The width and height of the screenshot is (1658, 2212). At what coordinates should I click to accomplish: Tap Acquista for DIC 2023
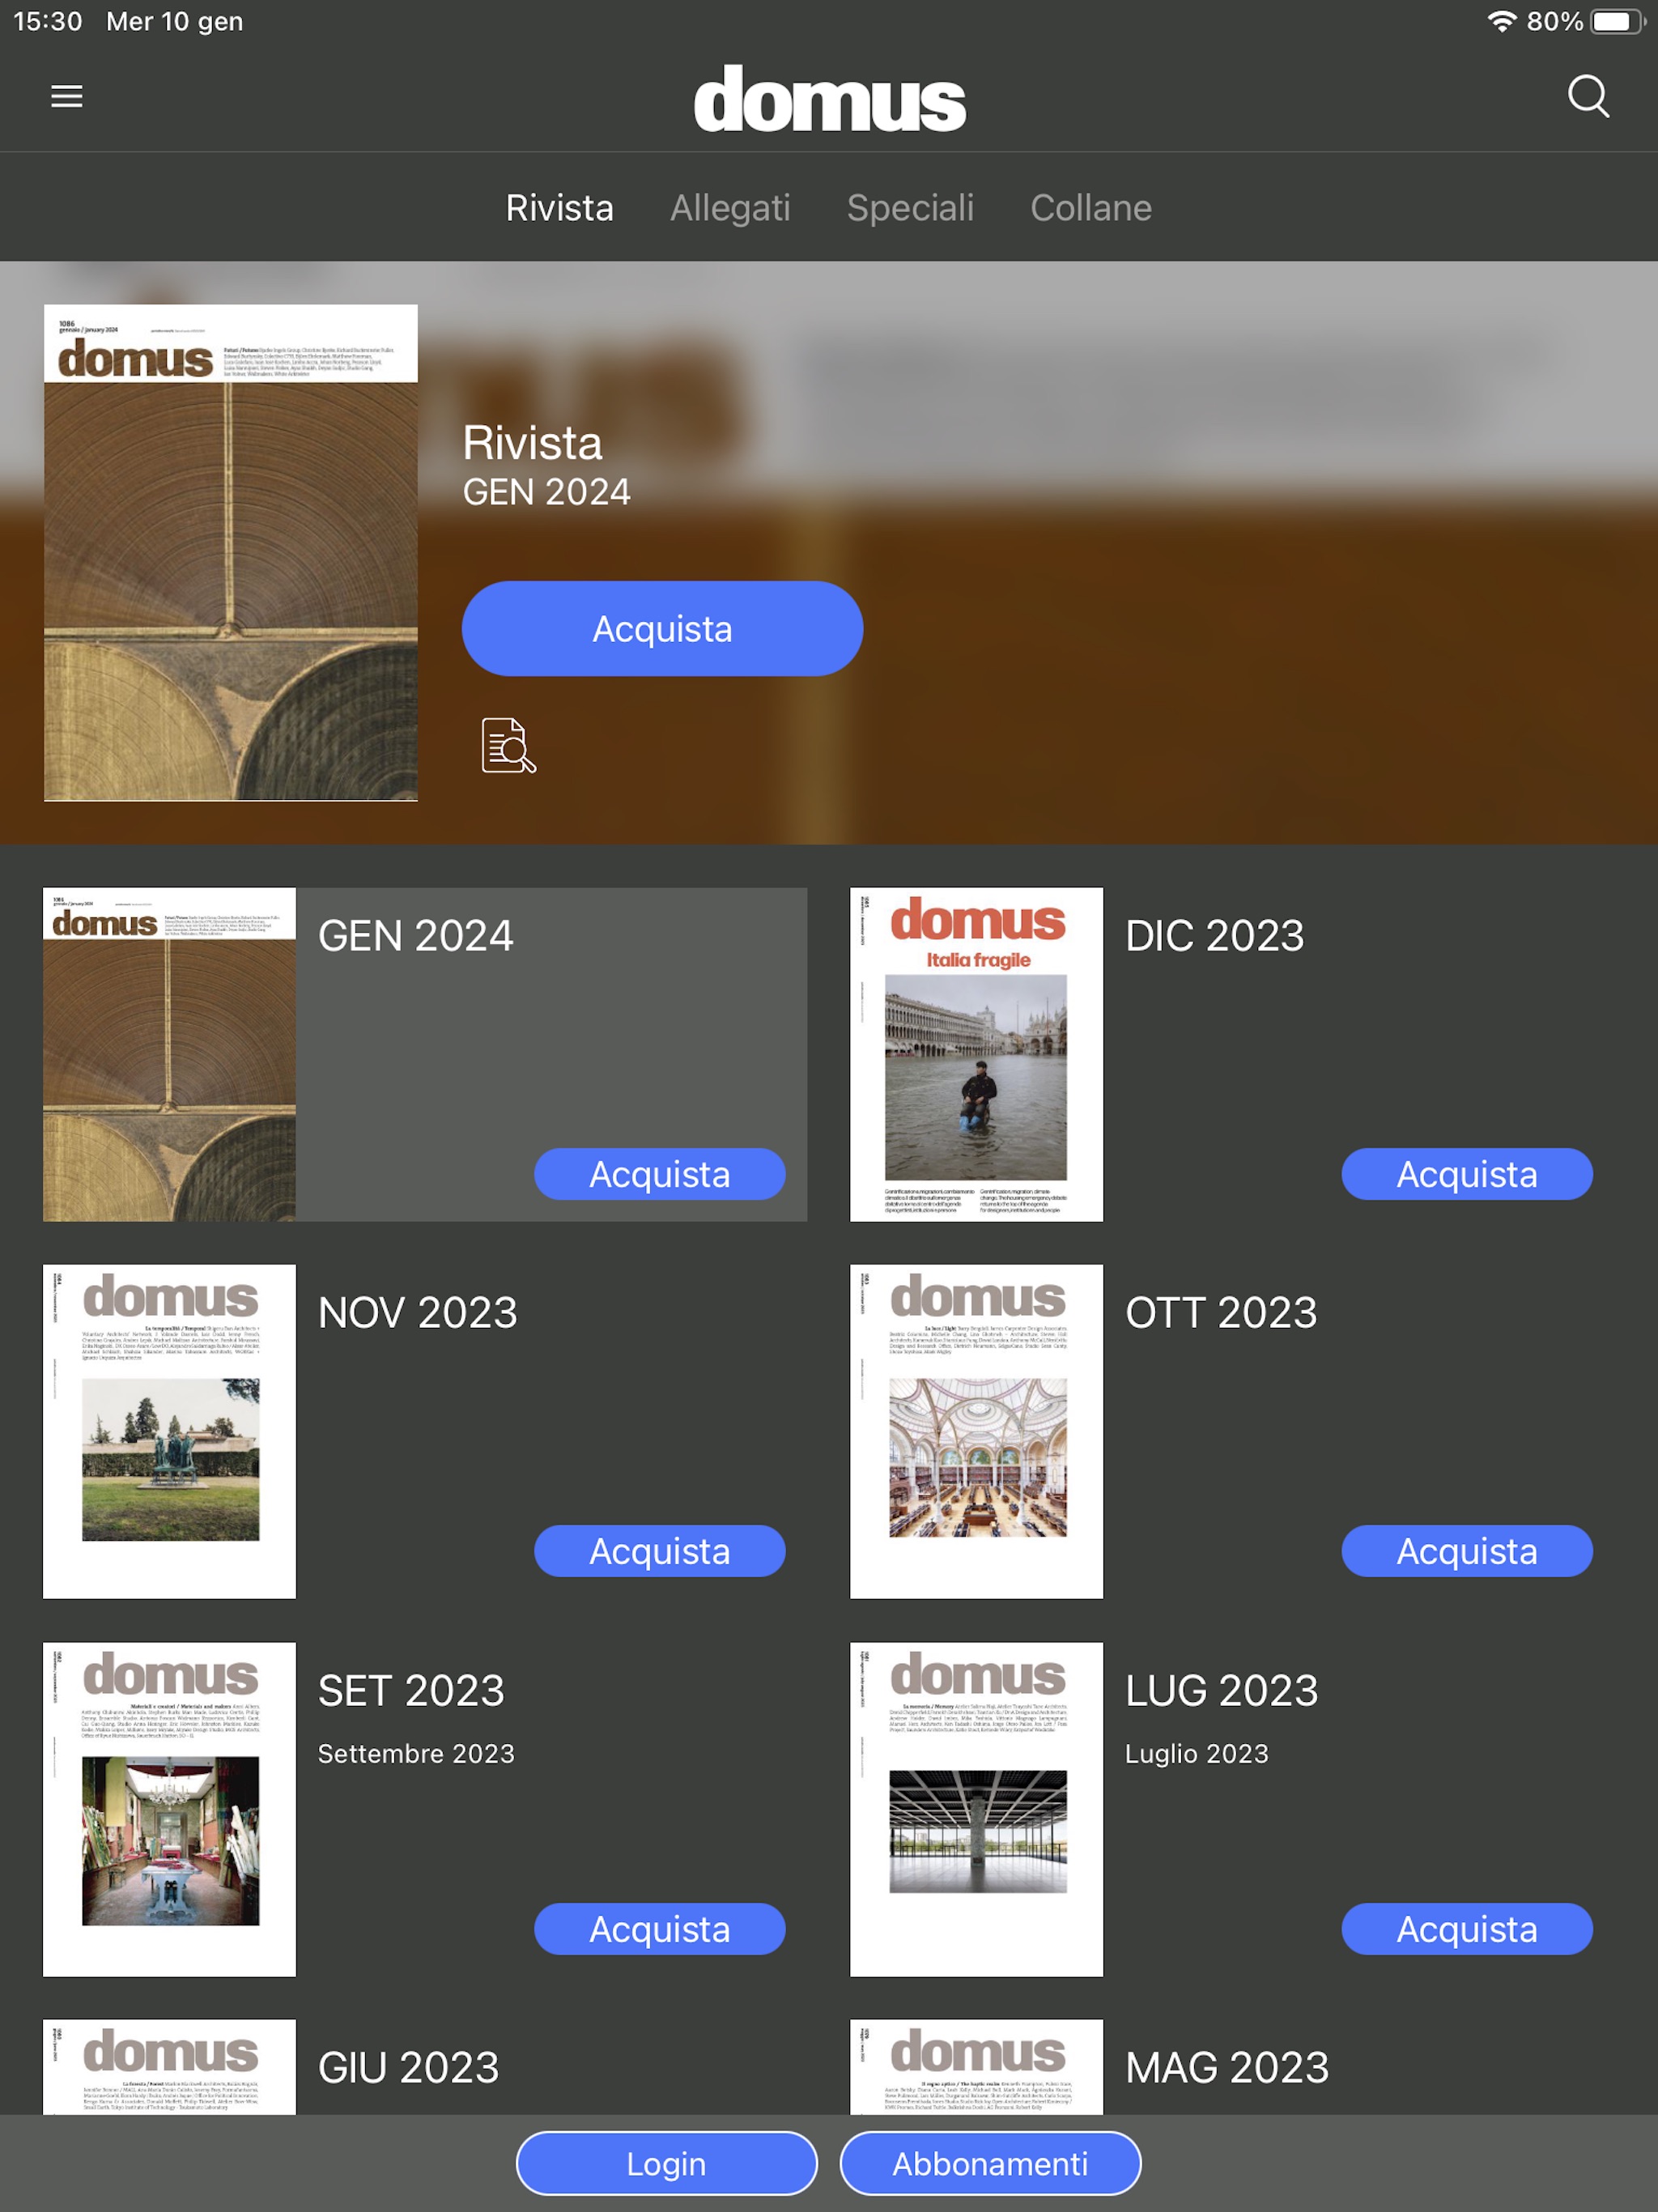click(x=1467, y=1174)
